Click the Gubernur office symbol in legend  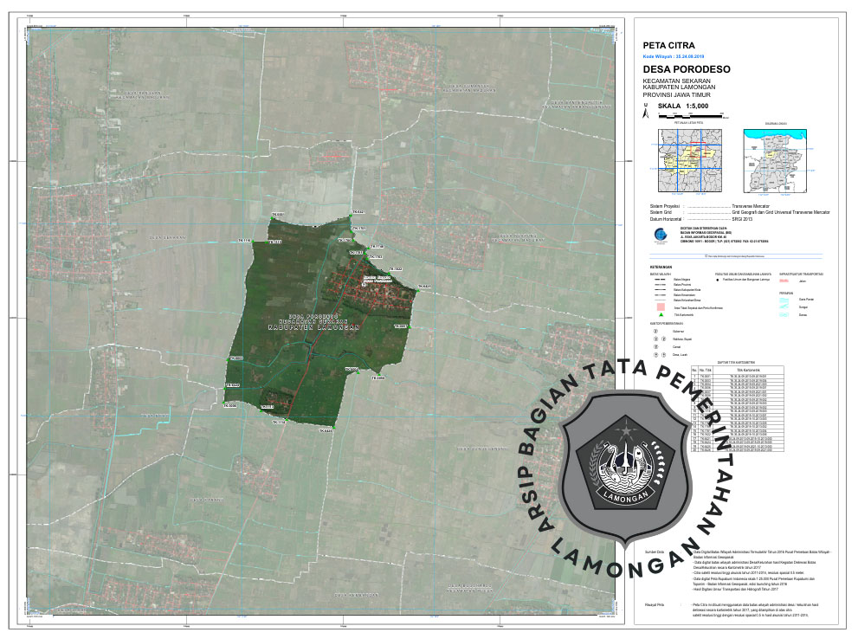(655, 330)
